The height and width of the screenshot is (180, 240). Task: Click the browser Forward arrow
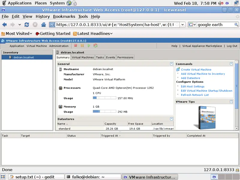[x=13, y=25]
